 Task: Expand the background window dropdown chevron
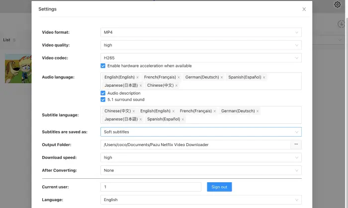point(340,40)
